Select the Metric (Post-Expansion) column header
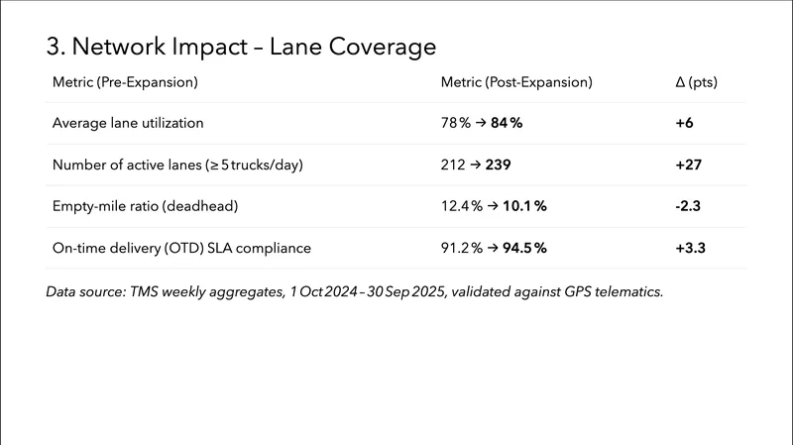 coord(515,82)
